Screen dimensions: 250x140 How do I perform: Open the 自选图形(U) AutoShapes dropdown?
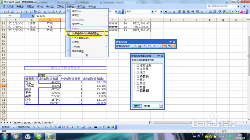coord(24,127)
